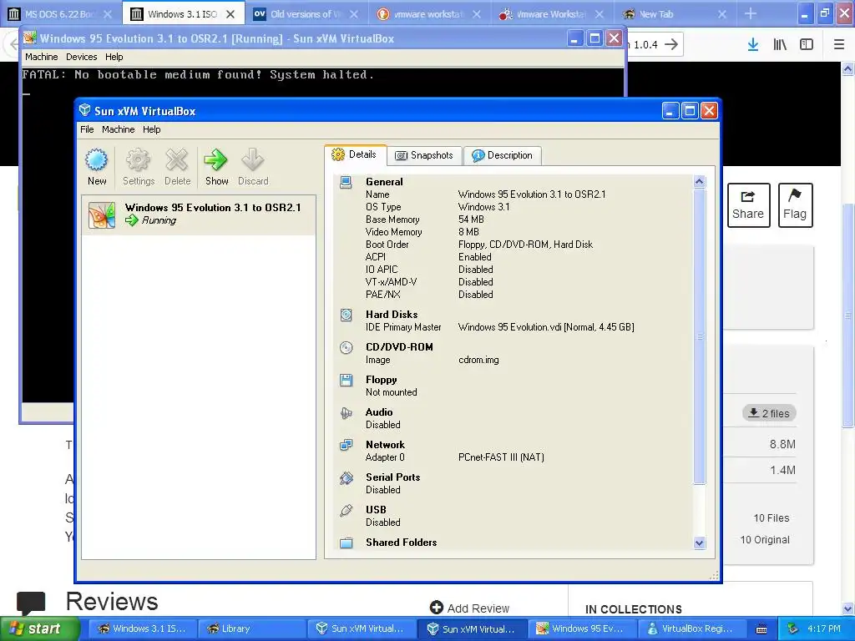This screenshot has width=855, height=641.
Task: Click the Network section heading
Action: click(385, 444)
